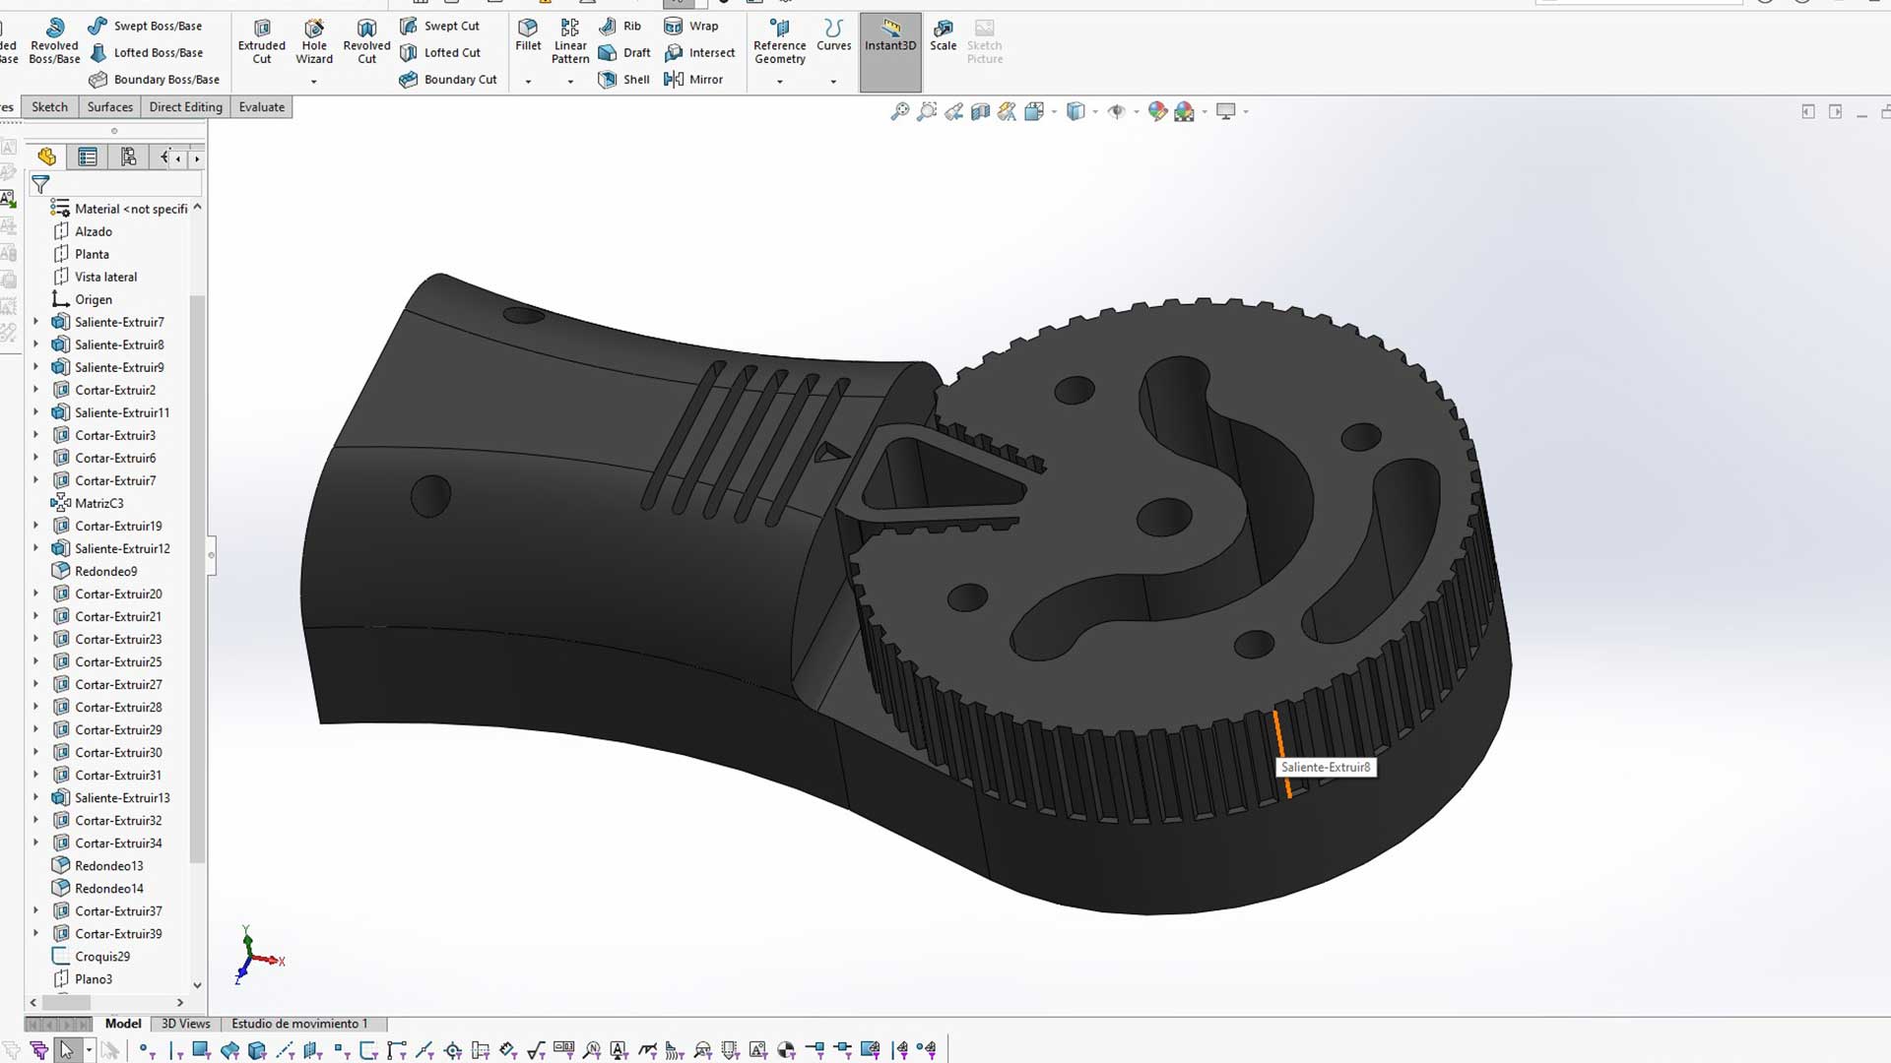Open Linear Pattern dropdown arrow

570,82
